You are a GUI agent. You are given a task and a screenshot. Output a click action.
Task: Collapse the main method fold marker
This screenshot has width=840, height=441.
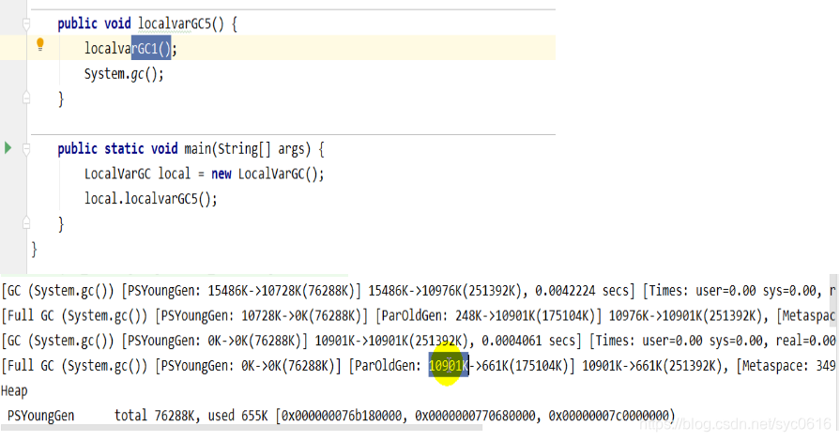tap(26, 148)
